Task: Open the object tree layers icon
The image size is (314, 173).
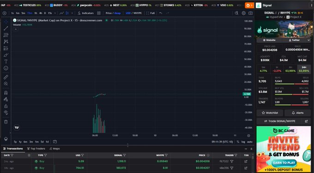Action: coord(6,139)
